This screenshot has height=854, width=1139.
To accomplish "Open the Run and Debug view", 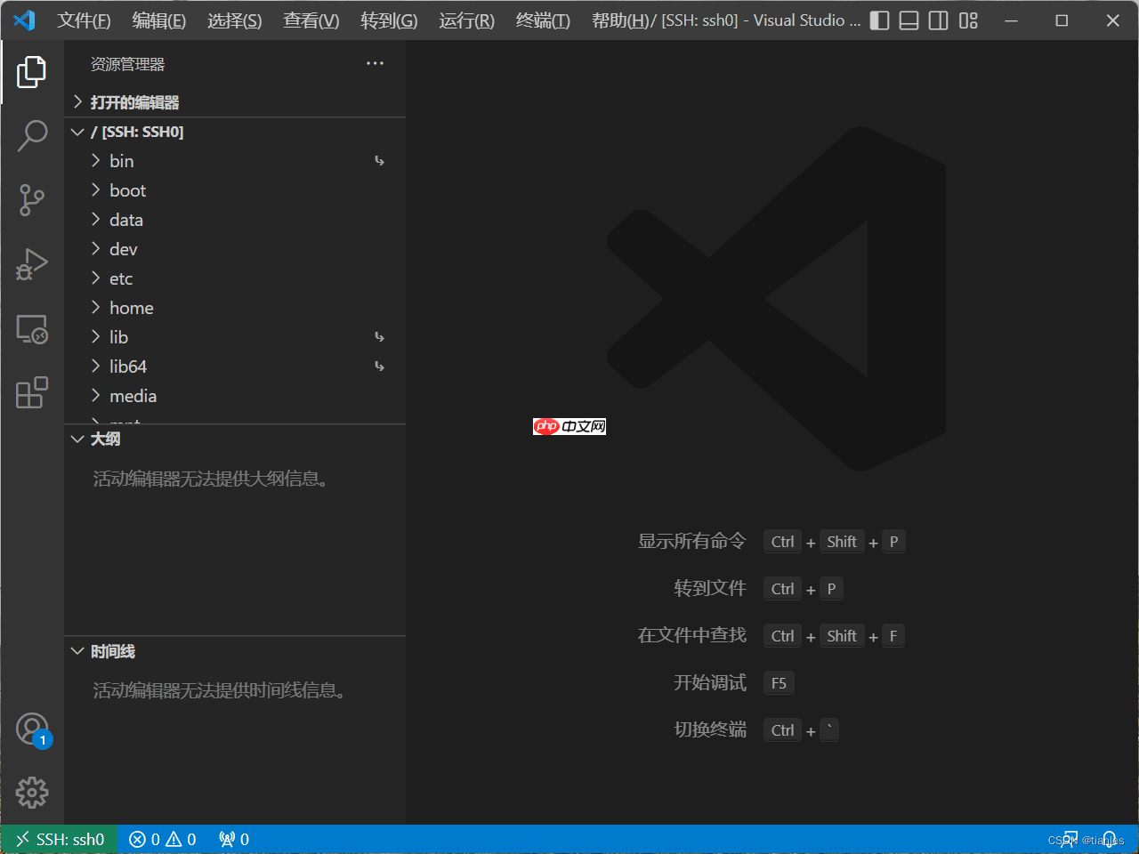I will coord(32,264).
